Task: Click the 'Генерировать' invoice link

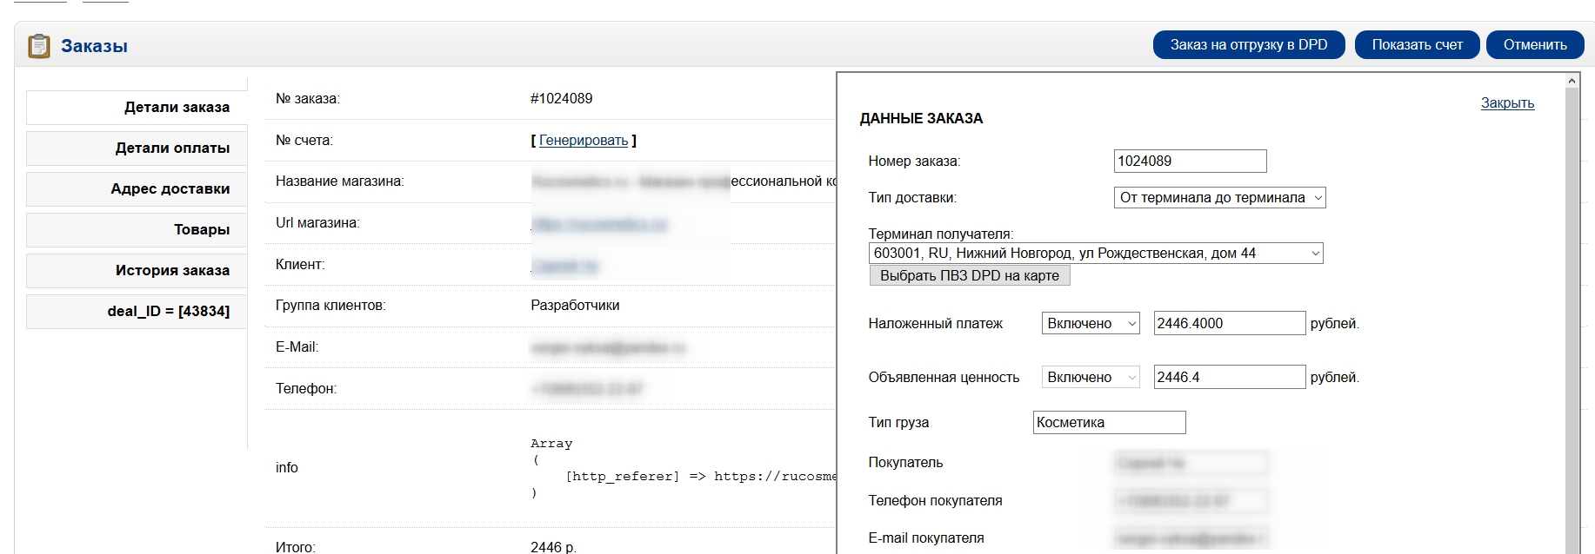Action: click(583, 141)
